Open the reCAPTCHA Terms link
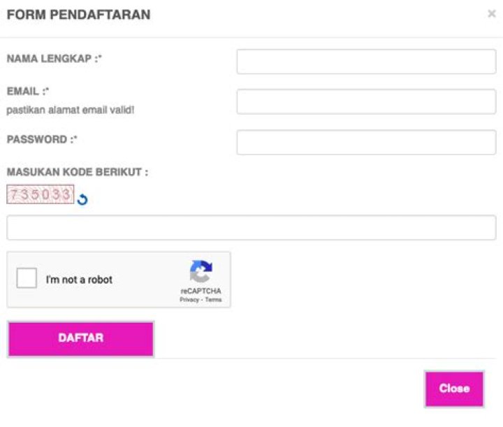The height and width of the screenshot is (427, 503). pos(213,300)
